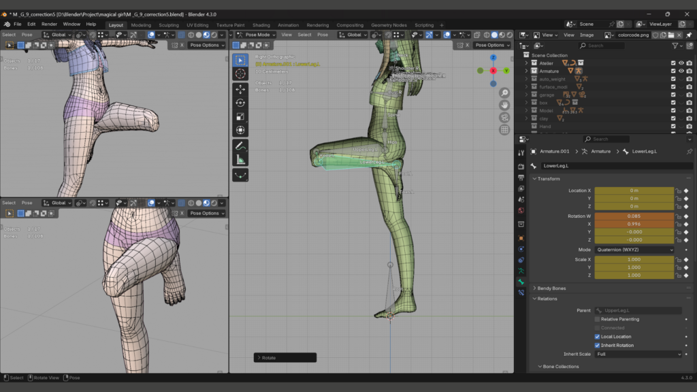Select the Rotate tool in center viewport toolbar
Image resolution: width=697 pixels, height=392 pixels.
click(x=240, y=103)
